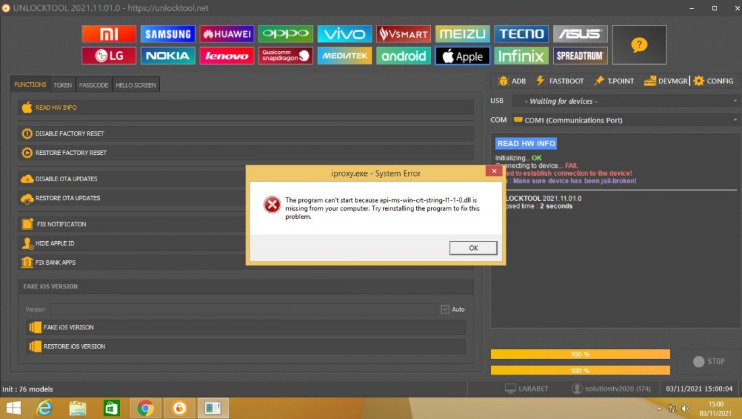Image resolution: width=742 pixels, height=419 pixels.
Task: Select the Meizu brand tile
Action: point(462,34)
